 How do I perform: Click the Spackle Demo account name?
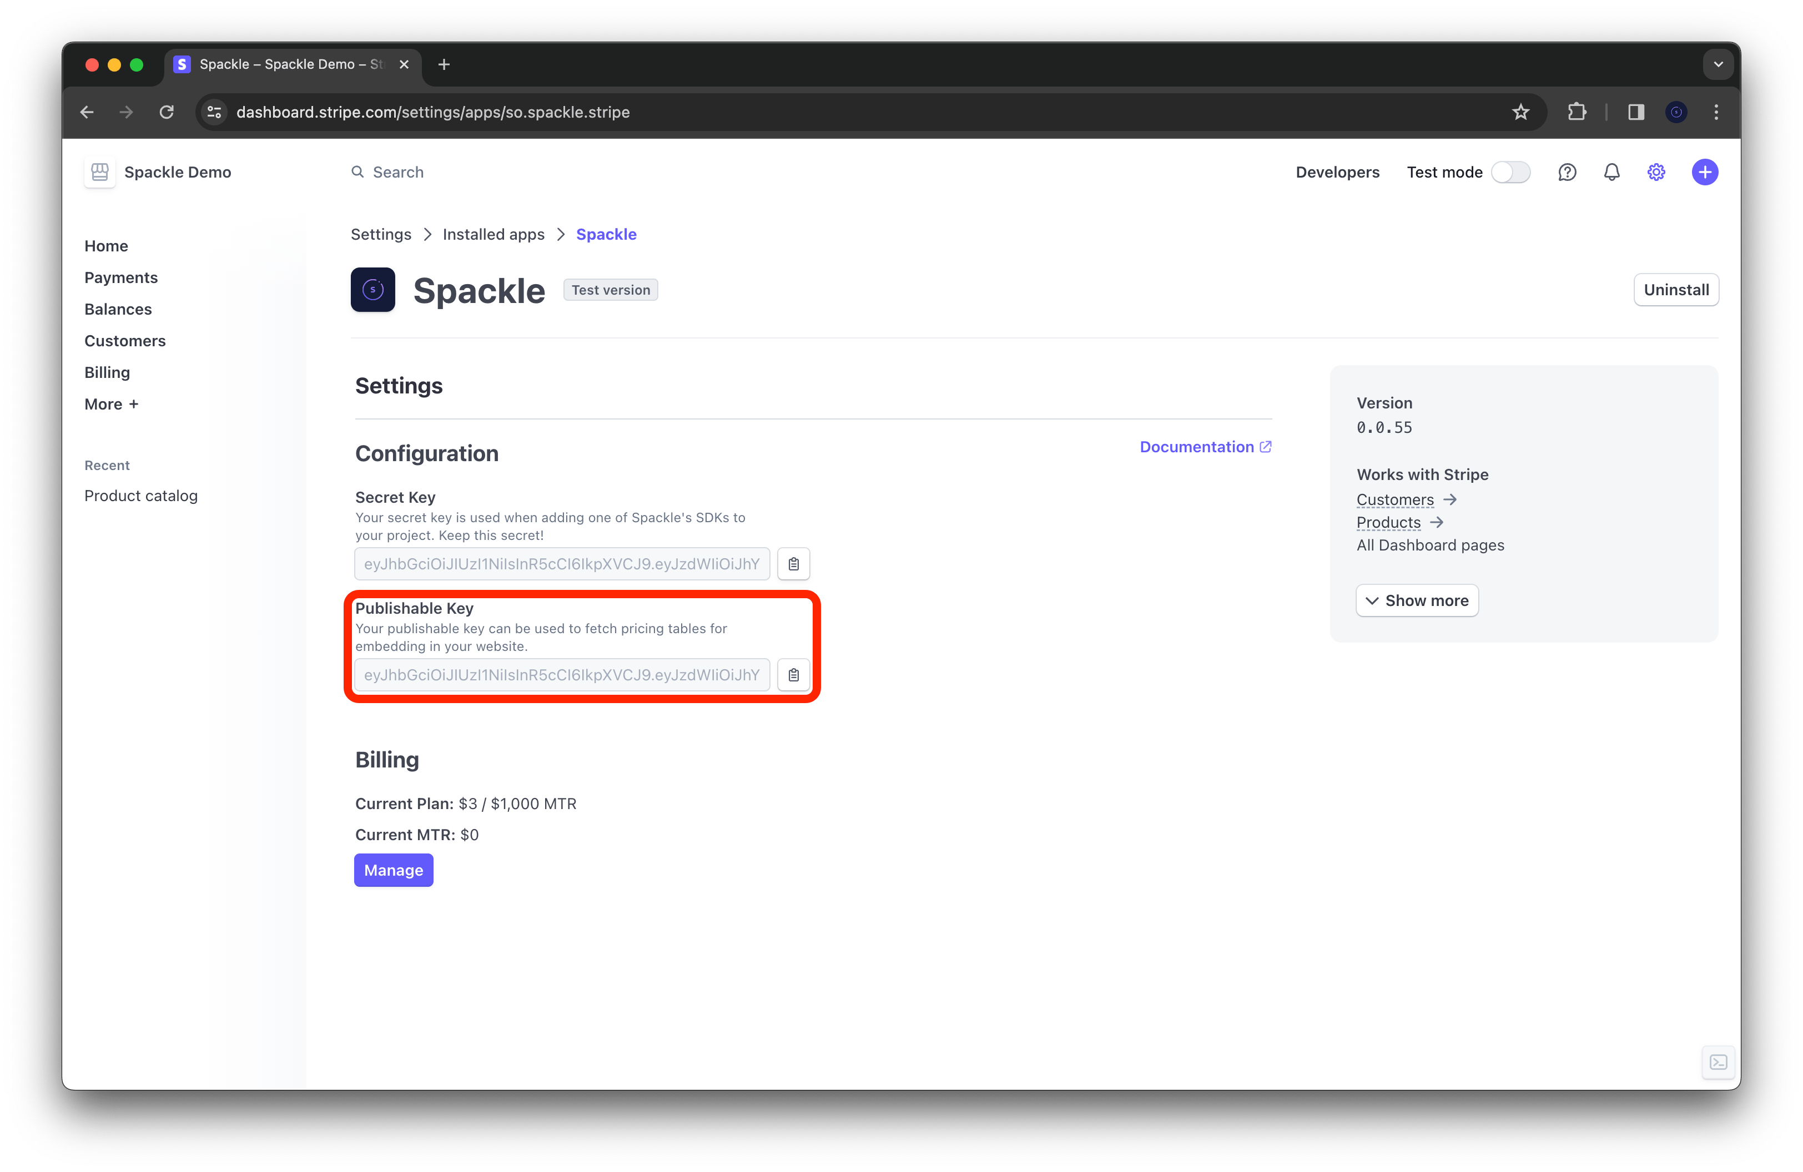[x=177, y=172]
